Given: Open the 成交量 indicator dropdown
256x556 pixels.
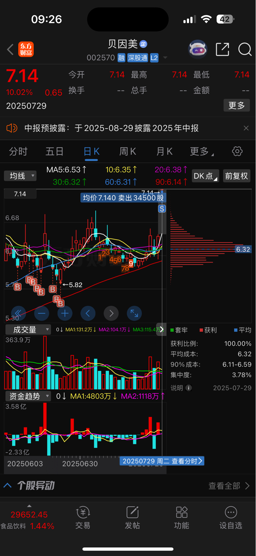Looking at the screenshot, I should pos(28,330).
